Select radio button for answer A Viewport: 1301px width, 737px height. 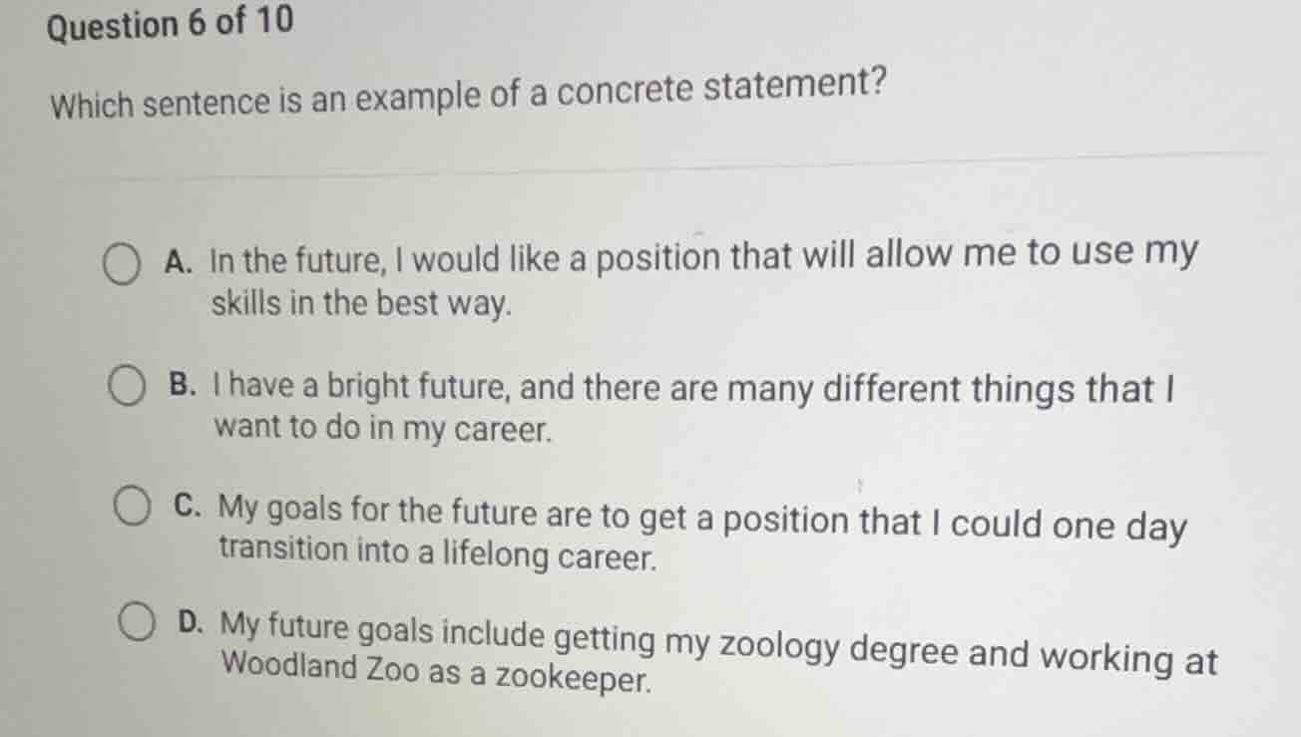click(124, 262)
